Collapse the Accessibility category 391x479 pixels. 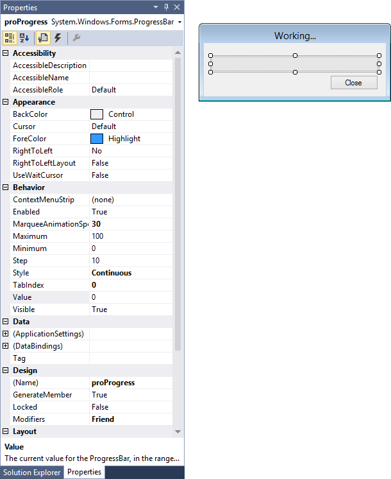[x=6, y=53]
